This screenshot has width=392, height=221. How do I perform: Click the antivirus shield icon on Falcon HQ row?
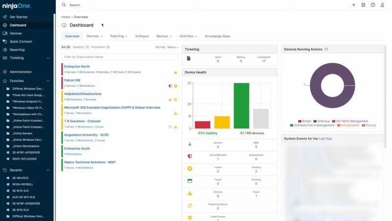(x=170, y=86)
